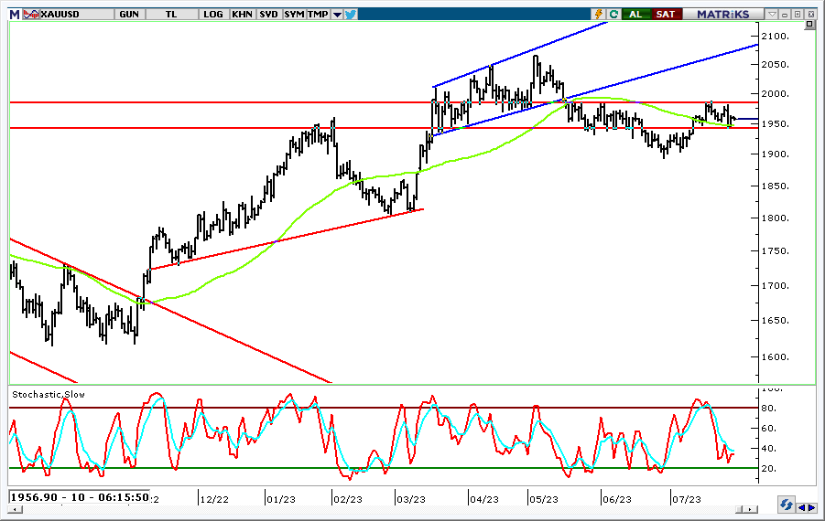Click the orange lightning bolt icon

tap(599, 14)
